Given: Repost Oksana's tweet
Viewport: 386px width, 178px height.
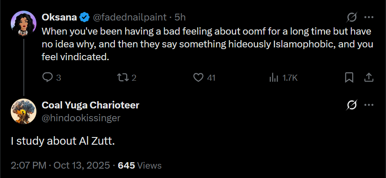Looking at the screenshot, I should (x=122, y=78).
